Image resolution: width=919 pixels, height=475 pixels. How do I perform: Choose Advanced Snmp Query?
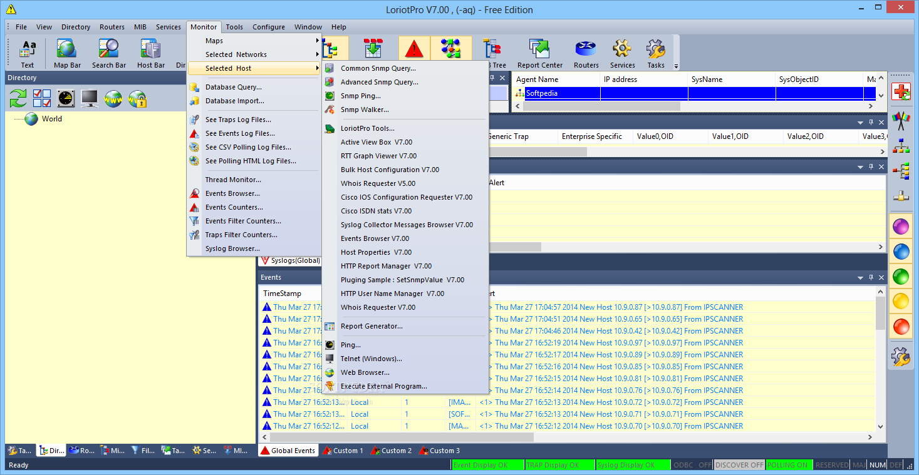[405, 82]
